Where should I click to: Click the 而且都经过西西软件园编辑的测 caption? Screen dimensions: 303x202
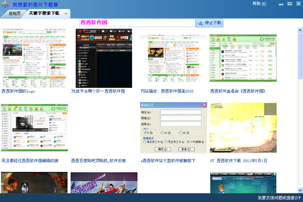[30, 161]
